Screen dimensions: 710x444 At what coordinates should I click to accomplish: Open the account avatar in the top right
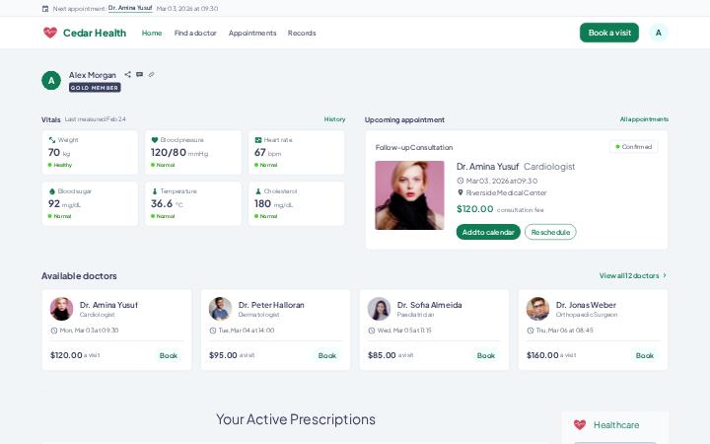click(x=658, y=33)
